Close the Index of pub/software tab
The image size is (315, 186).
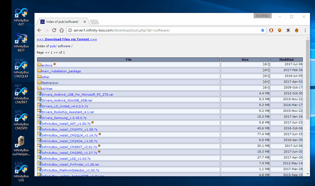tap(85, 22)
